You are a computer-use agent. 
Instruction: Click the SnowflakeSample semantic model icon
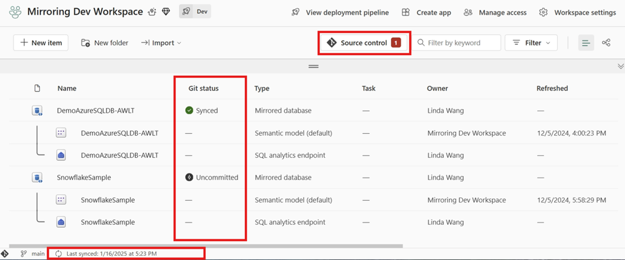pos(61,200)
